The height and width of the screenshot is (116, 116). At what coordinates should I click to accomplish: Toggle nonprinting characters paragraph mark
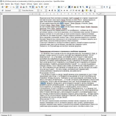point(80,7)
